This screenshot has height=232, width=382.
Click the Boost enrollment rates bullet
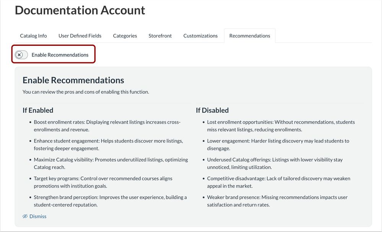[107, 126]
